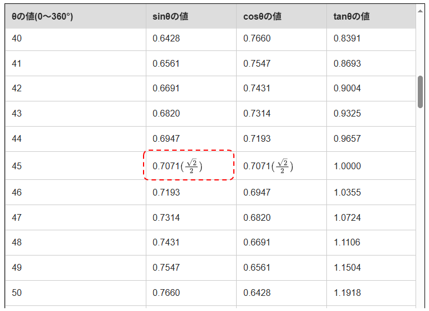Click tan value 1.0355 in row 46
This screenshot has width=429, height=311.
pos(347,192)
